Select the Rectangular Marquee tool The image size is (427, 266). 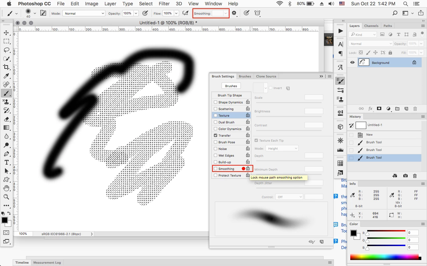tap(6, 41)
